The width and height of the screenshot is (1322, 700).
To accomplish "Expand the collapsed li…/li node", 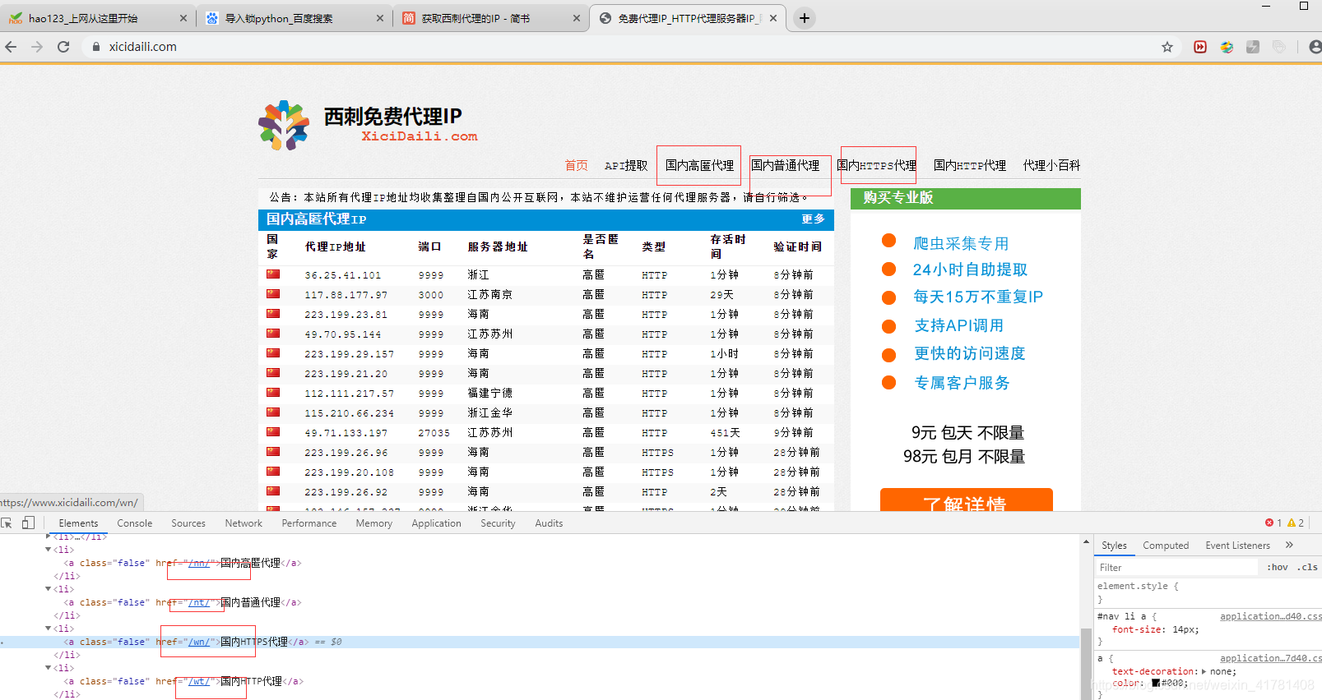I will [x=49, y=537].
